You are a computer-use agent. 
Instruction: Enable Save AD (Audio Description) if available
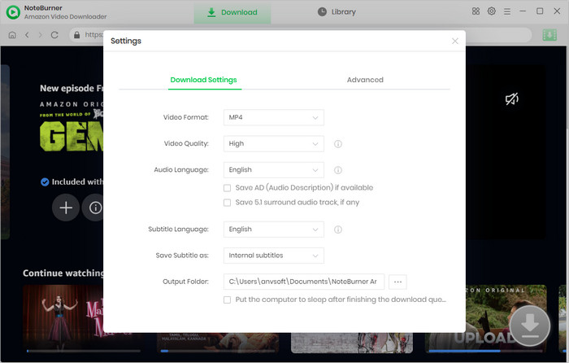[x=227, y=188]
